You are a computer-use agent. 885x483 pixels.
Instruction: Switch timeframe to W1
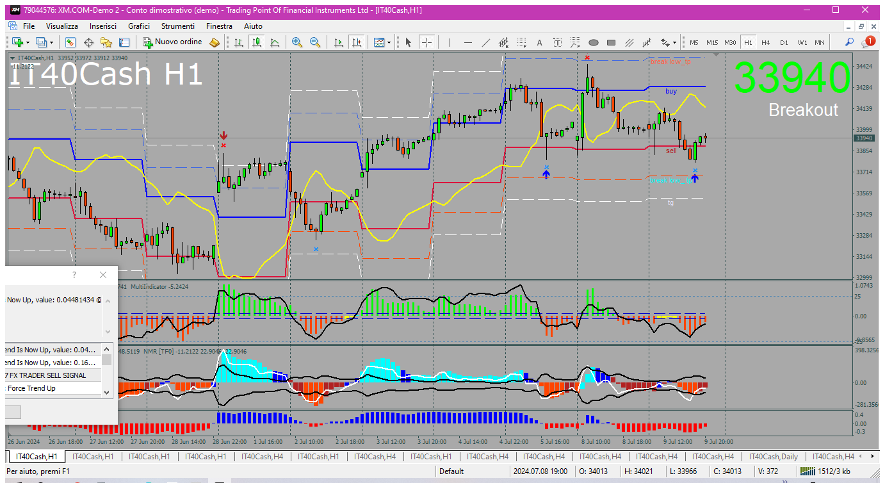(x=802, y=42)
